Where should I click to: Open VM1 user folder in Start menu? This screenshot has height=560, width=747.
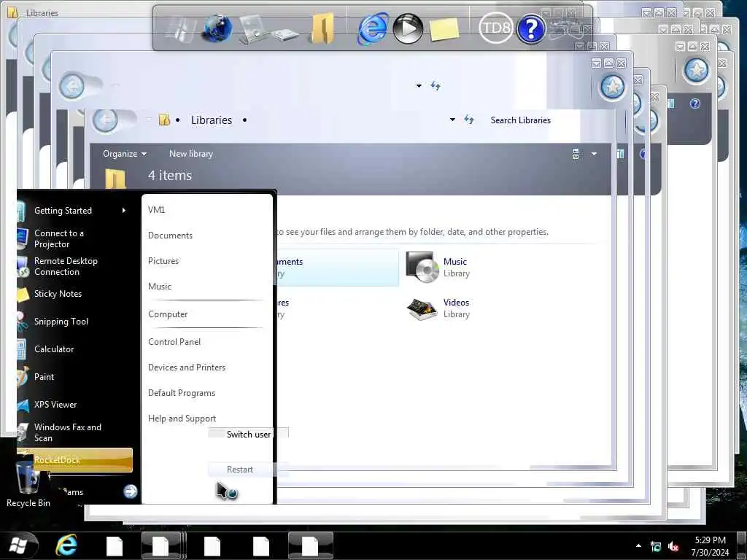(157, 210)
